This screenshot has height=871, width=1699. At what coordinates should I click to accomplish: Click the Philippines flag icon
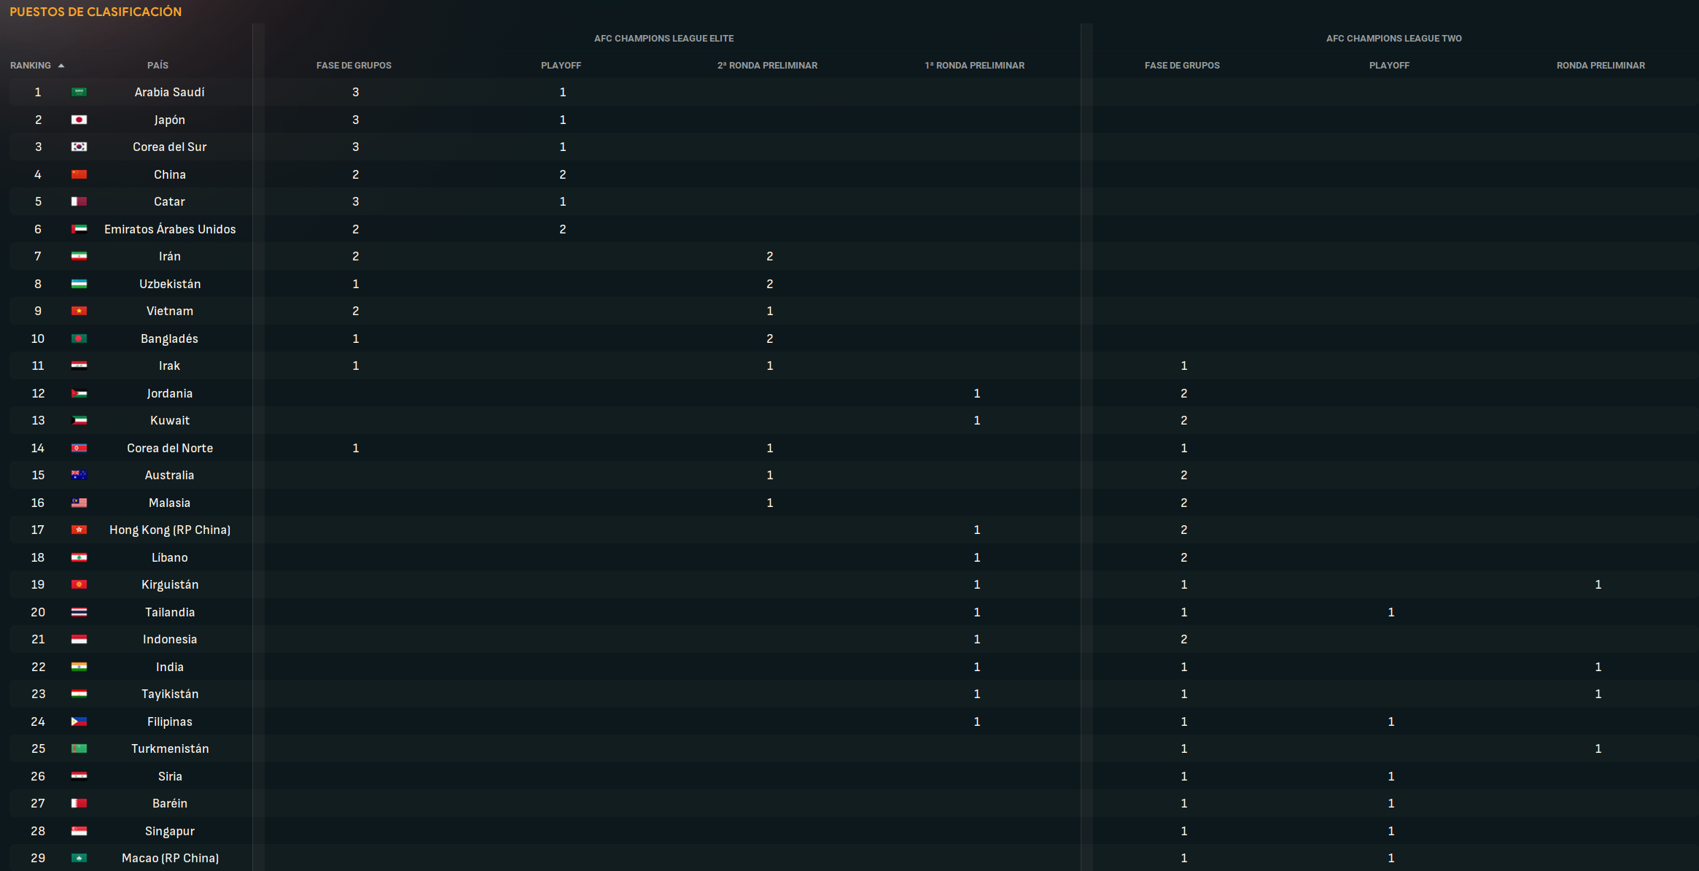tap(79, 721)
